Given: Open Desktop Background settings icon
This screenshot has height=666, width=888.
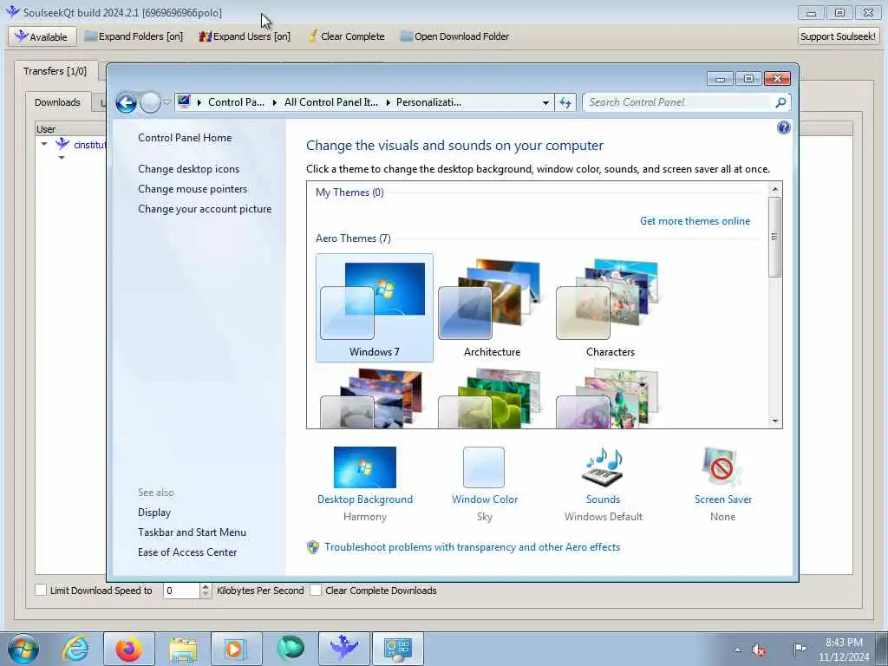Looking at the screenshot, I should coord(365,467).
